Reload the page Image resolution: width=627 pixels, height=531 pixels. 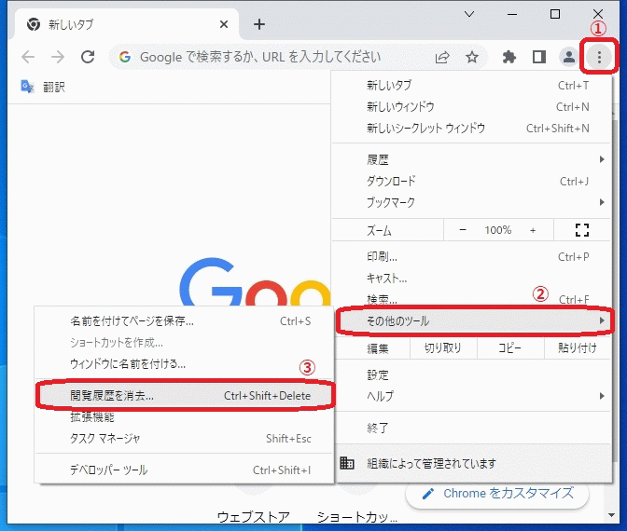tap(88, 57)
